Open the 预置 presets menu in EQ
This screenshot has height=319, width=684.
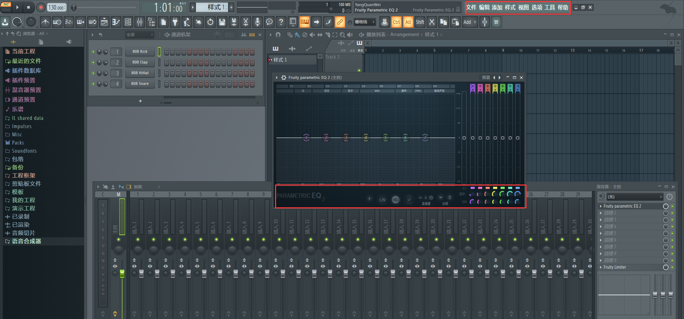pos(486,77)
